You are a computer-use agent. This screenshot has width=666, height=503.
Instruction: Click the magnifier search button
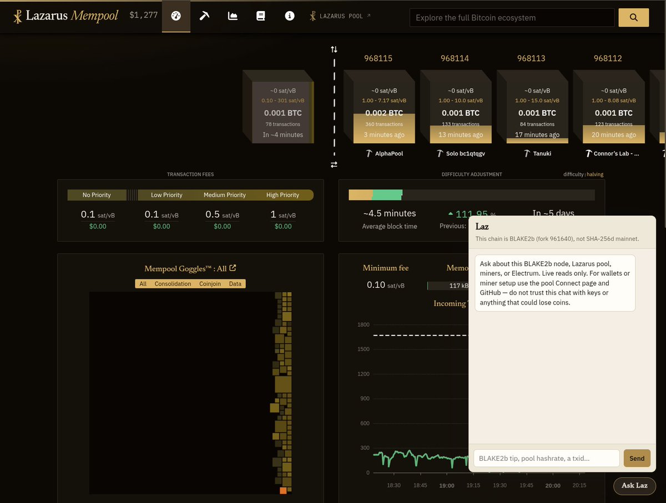pyautogui.click(x=634, y=18)
